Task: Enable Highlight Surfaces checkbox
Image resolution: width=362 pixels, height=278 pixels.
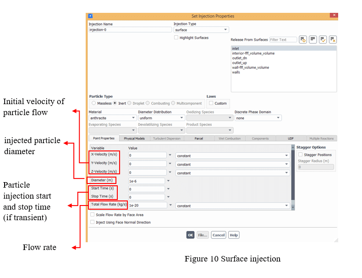Action: click(x=176, y=38)
